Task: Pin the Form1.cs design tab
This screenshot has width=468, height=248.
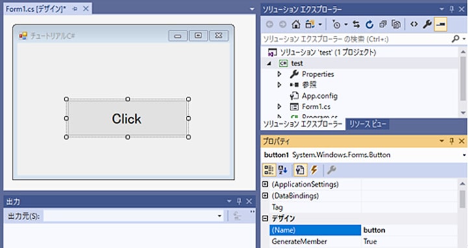Action: point(75,9)
